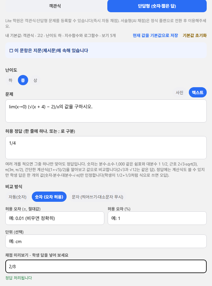Toggle 이 문항은 지문에 속해 있습니다 checkbox
The height and width of the screenshot is (286, 212).
pyautogui.click(x=11, y=51)
